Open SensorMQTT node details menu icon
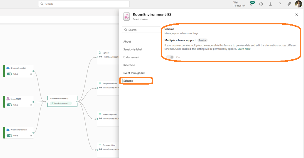The width and height of the screenshot is (304, 158). 31,105
